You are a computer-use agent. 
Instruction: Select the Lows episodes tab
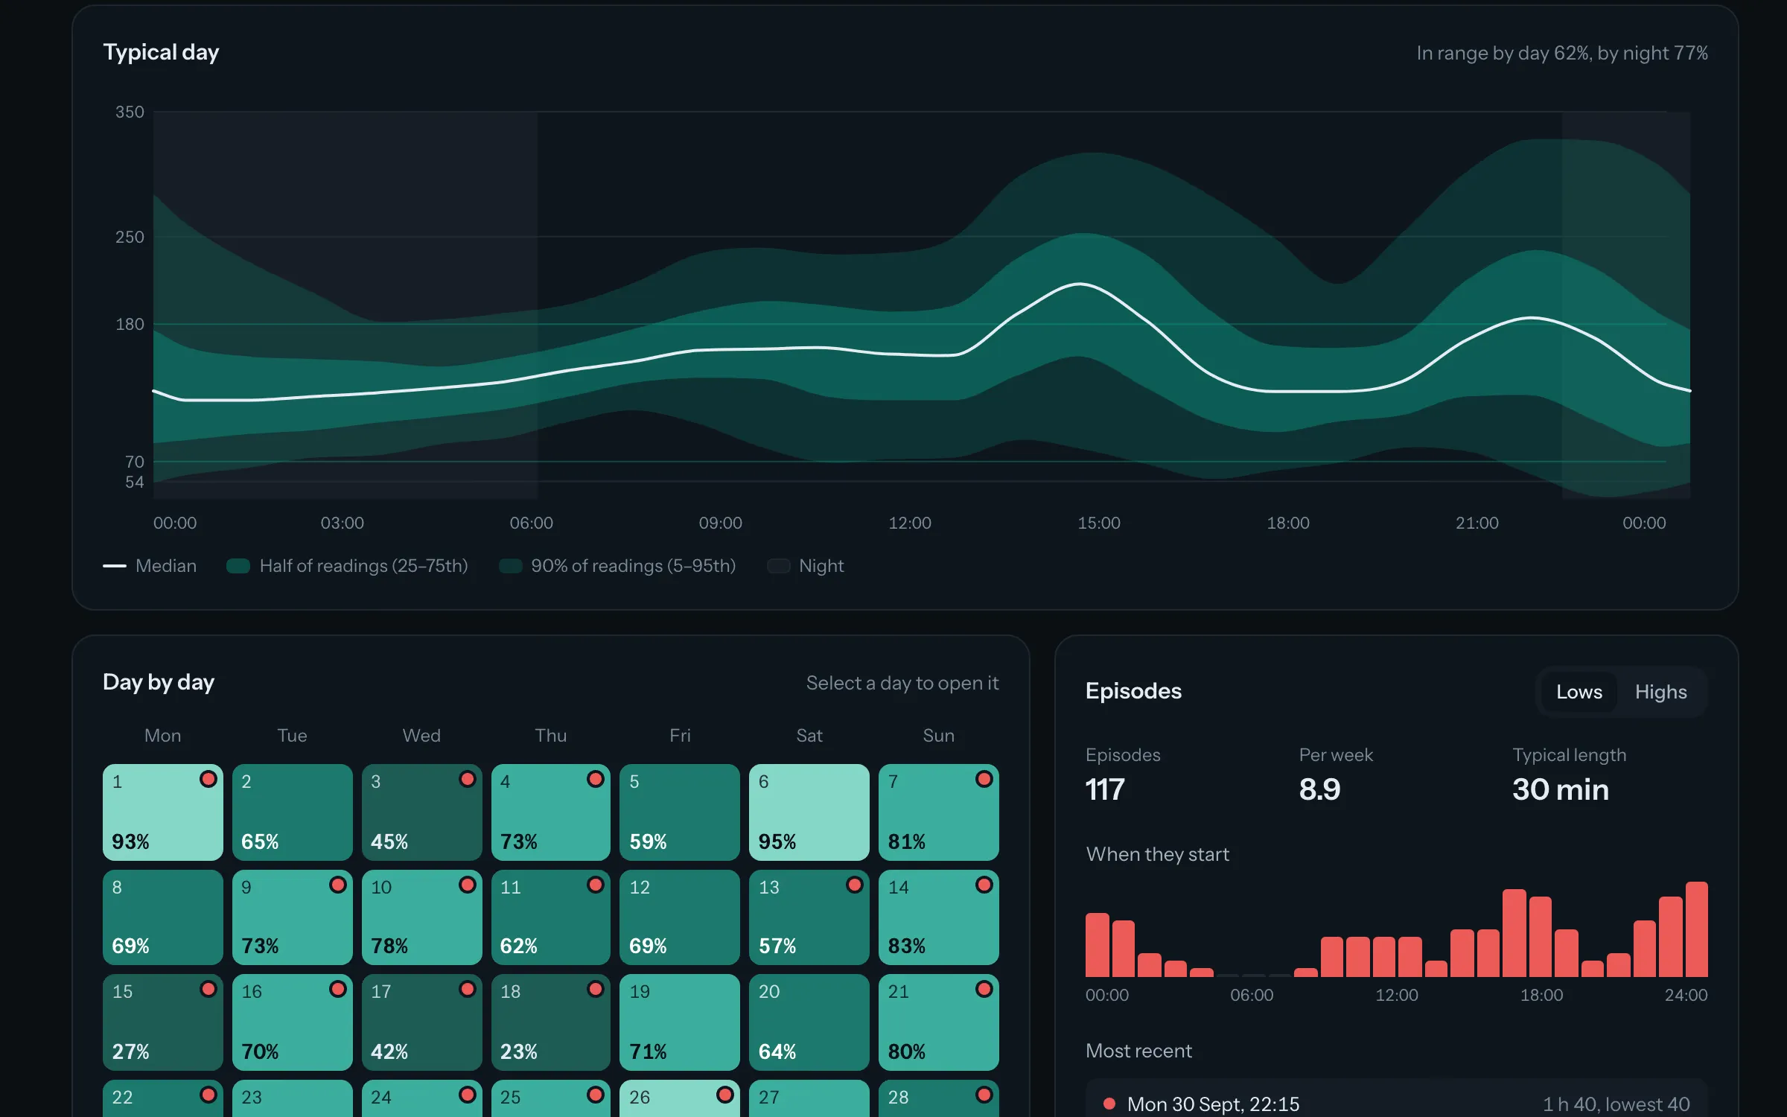[1579, 692]
